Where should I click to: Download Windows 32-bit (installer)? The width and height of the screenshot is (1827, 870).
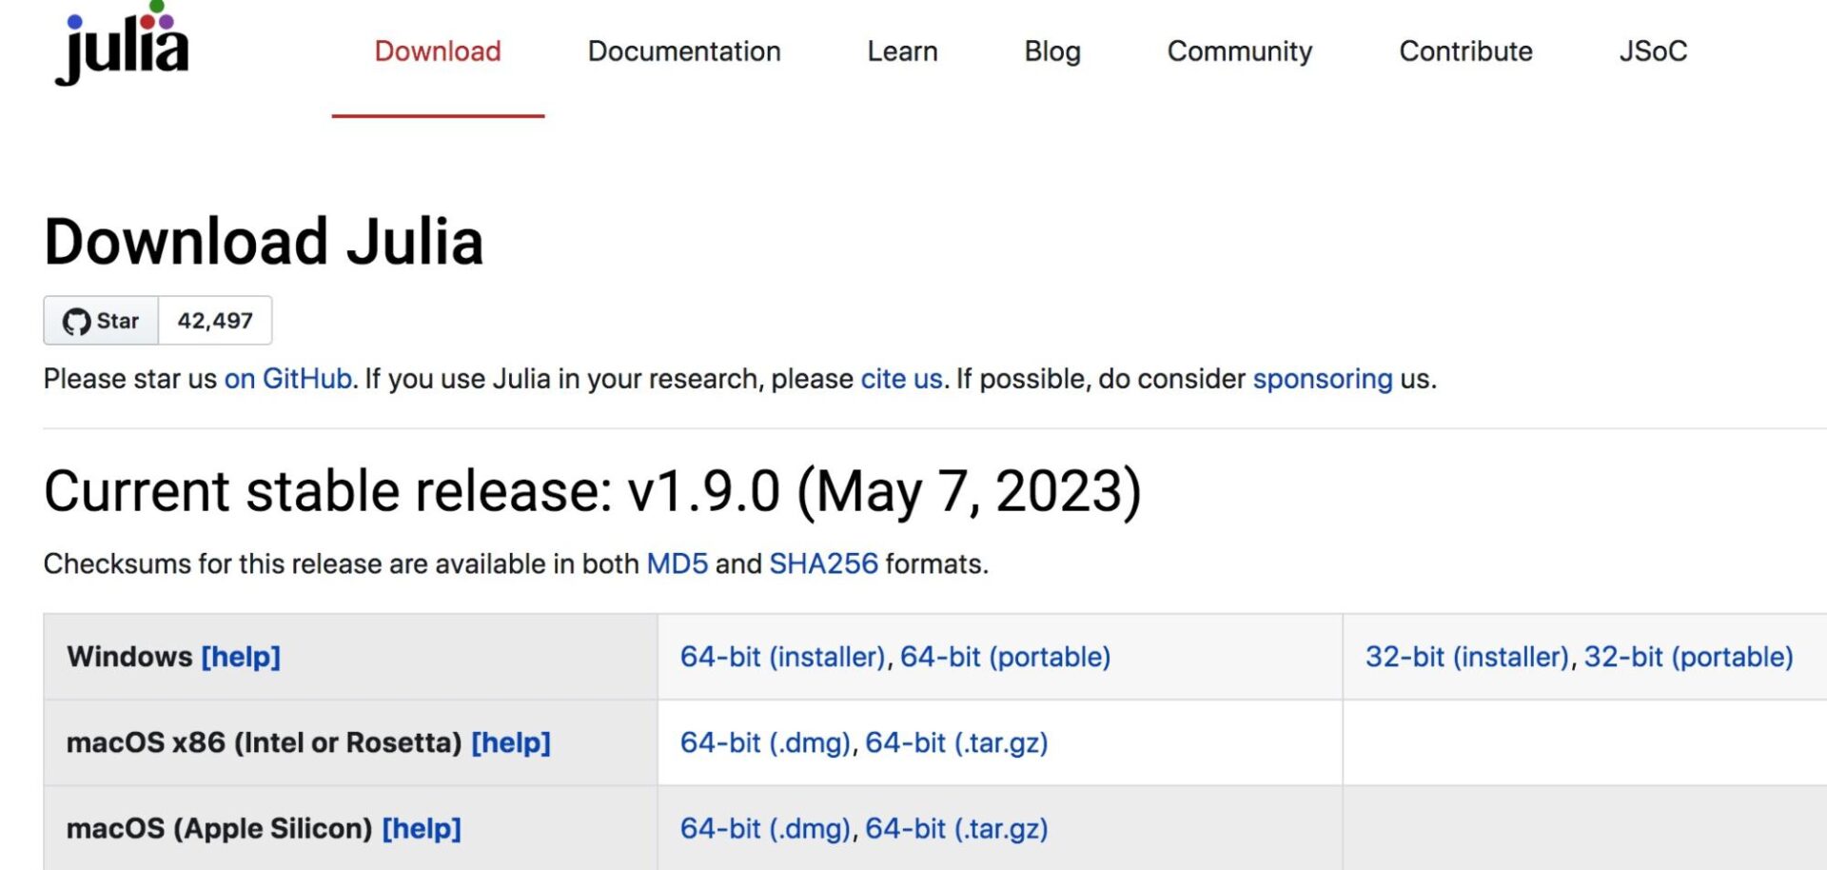(x=1467, y=657)
